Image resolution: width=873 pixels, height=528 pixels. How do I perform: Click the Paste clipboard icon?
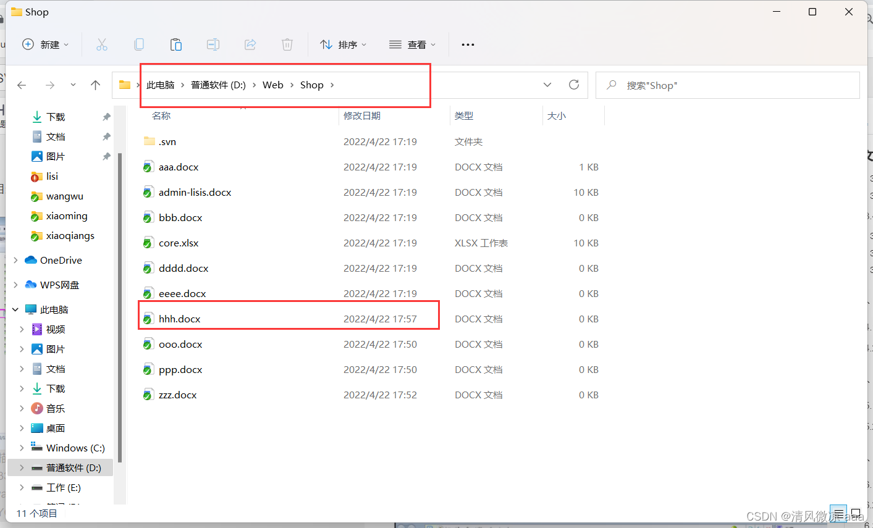176,44
